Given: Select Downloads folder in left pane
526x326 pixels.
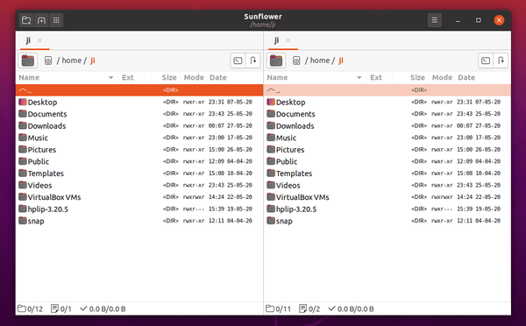Looking at the screenshot, I should tap(139, 126).
